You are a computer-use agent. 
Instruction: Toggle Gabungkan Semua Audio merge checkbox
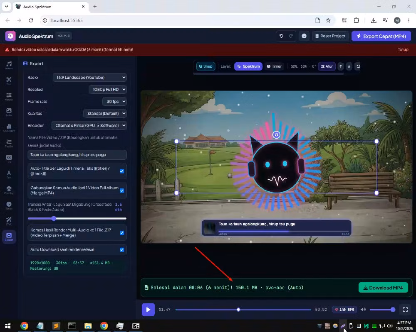(x=122, y=190)
